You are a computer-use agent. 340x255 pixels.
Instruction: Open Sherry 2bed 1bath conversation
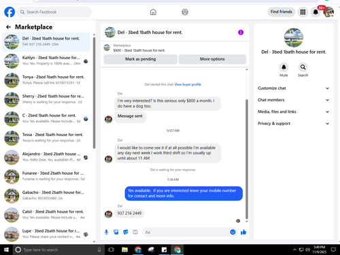pos(46,99)
